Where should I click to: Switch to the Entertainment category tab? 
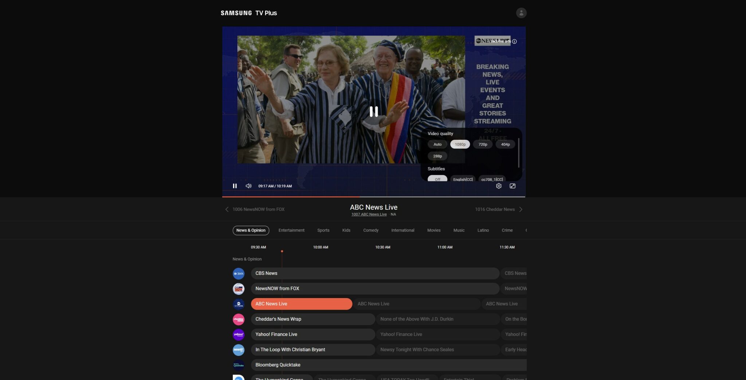click(x=291, y=230)
